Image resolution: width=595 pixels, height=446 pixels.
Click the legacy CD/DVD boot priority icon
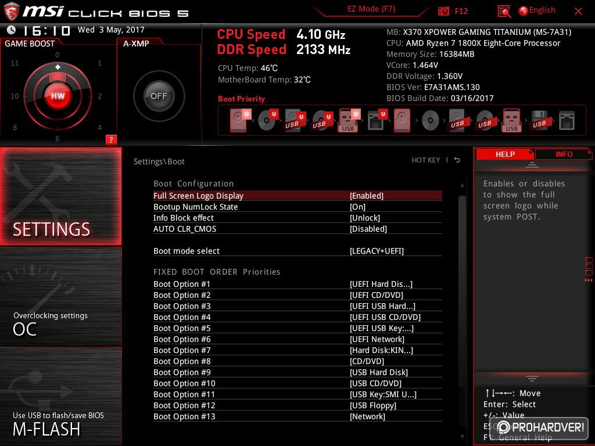(431, 121)
